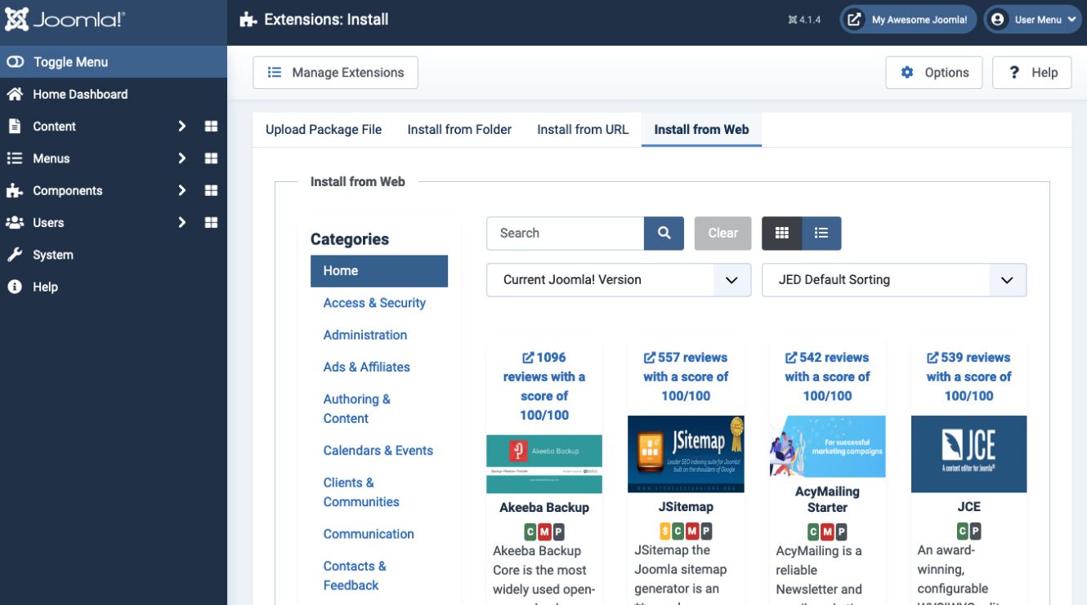Open Home Dashboard

[x=80, y=94]
